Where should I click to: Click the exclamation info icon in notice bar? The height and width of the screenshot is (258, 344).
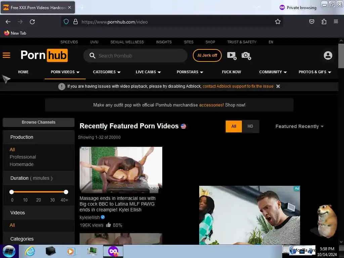(62, 86)
